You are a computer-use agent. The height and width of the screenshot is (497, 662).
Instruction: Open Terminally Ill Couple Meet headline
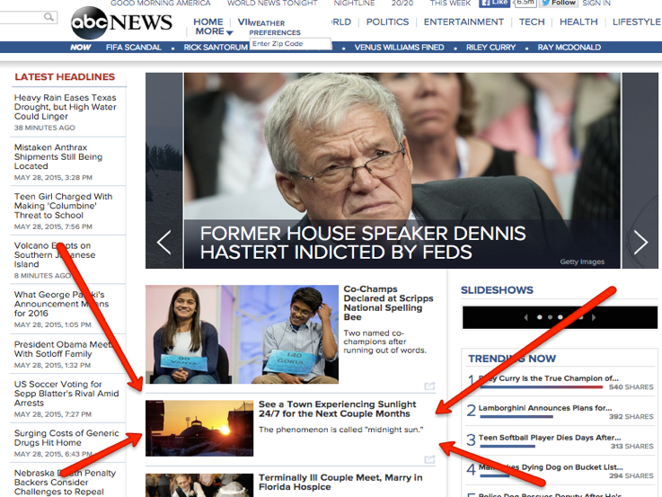tap(340, 482)
